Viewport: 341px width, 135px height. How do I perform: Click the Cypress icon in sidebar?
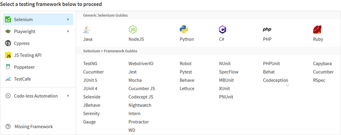(8, 43)
